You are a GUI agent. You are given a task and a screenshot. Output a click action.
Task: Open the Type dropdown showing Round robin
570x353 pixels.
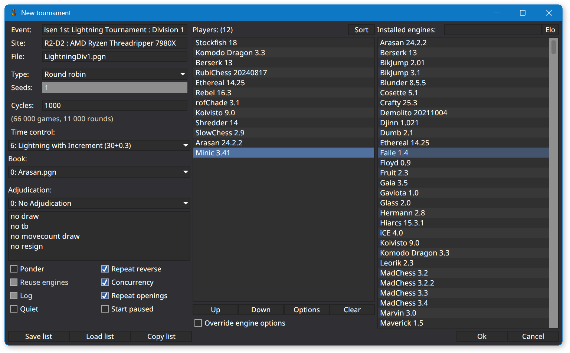(115, 74)
